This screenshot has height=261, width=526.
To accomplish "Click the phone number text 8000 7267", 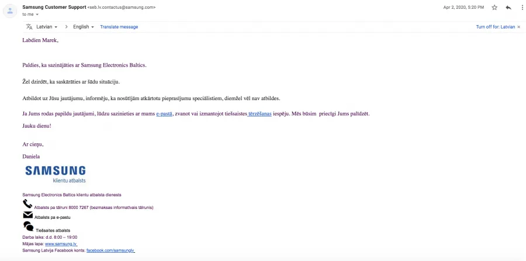I will pos(79,208).
